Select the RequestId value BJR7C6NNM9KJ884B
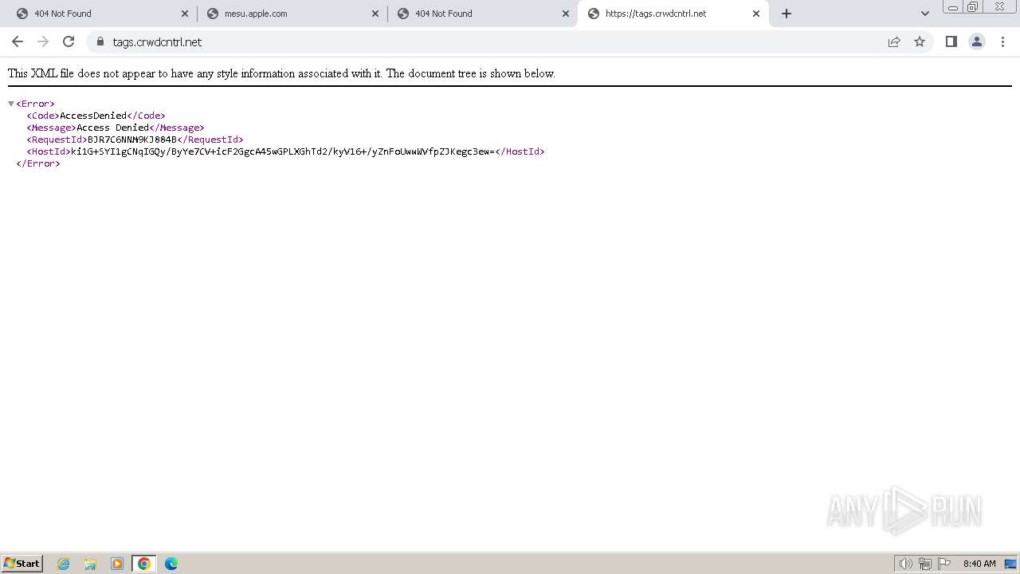This screenshot has width=1020, height=574. [x=132, y=140]
